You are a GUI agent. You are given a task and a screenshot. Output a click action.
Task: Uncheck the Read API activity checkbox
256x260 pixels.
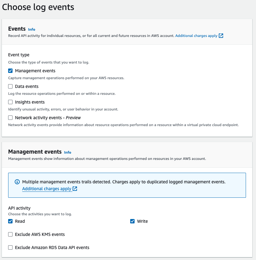tap(10, 221)
